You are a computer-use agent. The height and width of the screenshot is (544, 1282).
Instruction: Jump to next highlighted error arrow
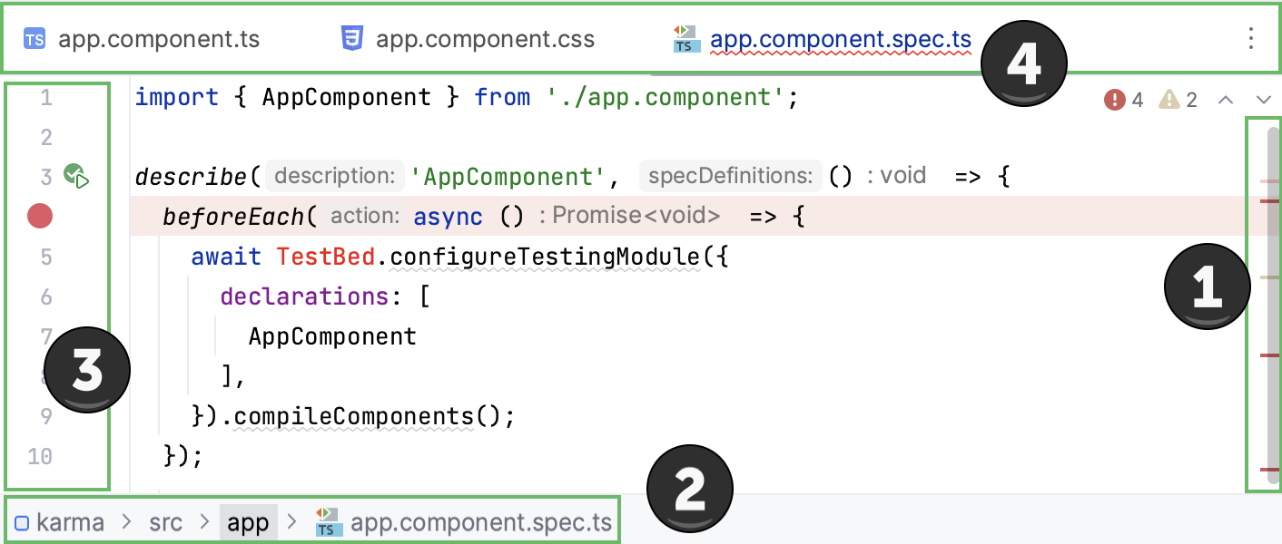tap(1263, 100)
